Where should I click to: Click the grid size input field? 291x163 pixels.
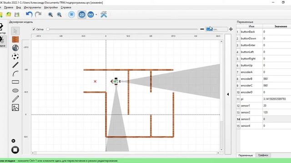click(x=216, y=29)
